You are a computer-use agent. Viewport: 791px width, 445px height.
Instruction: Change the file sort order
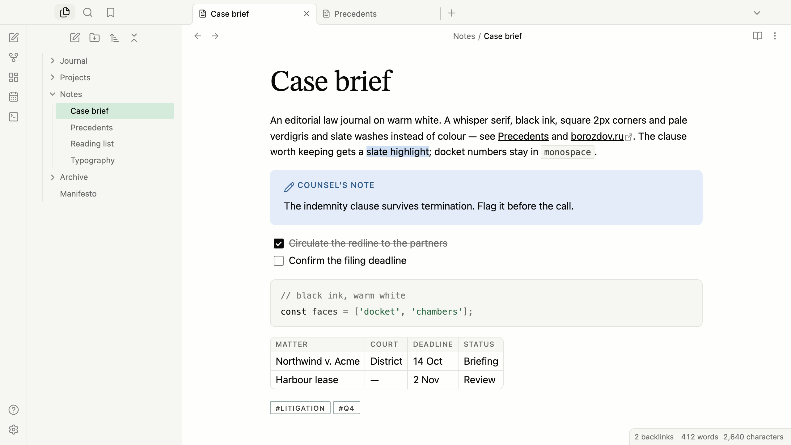[x=114, y=38]
